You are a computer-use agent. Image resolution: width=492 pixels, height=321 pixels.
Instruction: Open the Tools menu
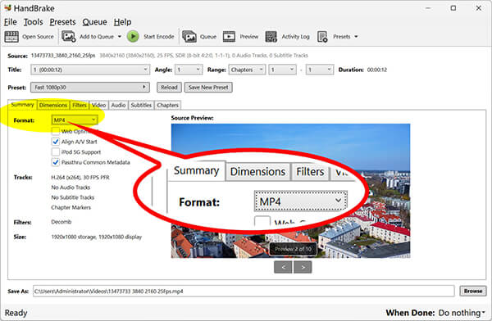[34, 22]
